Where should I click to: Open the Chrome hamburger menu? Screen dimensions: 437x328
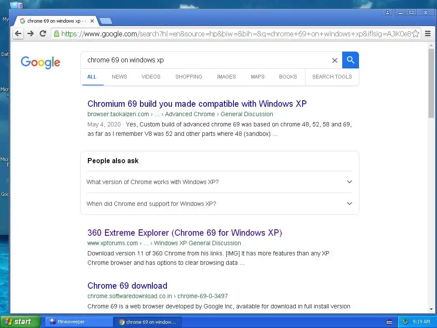[x=428, y=34]
